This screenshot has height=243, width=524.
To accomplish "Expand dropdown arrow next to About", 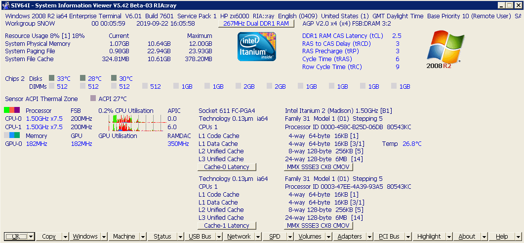I will coord(484,236).
